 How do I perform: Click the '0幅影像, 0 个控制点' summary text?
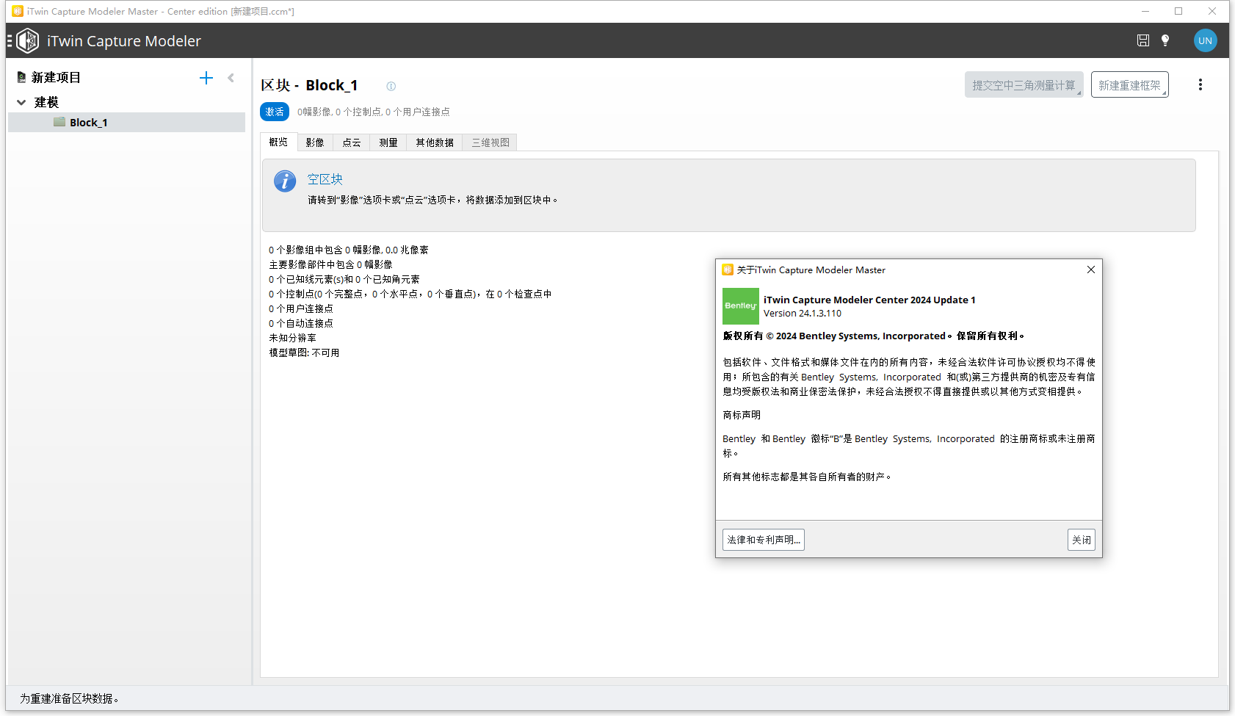click(x=374, y=112)
